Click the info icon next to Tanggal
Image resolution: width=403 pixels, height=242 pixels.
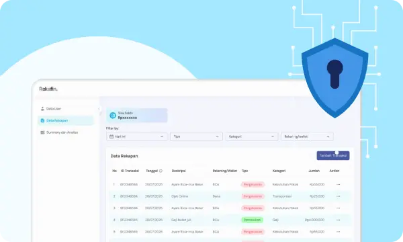[x=161, y=171]
